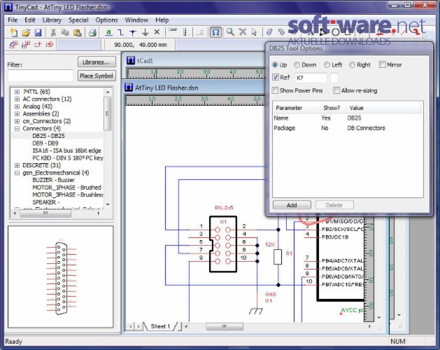The height and width of the screenshot is (350, 440).
Task: Enable Show Power Pins checkbox
Action: pos(276,90)
